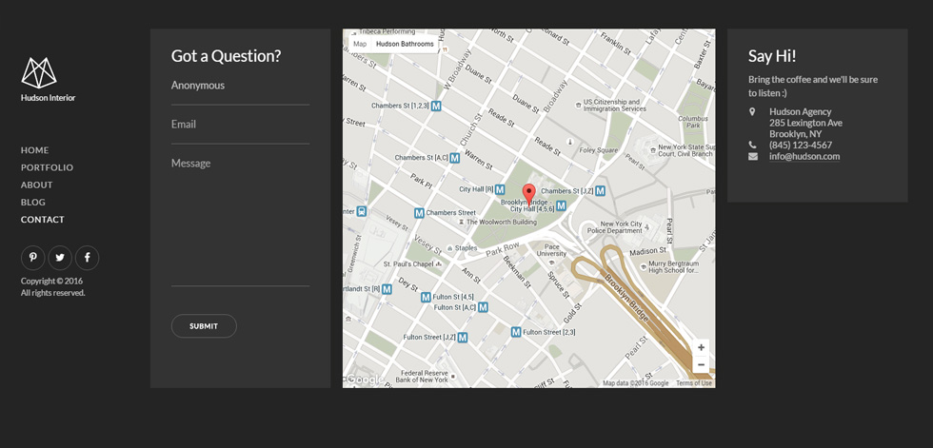Click the Murry Bergtraum High School label

674,266
